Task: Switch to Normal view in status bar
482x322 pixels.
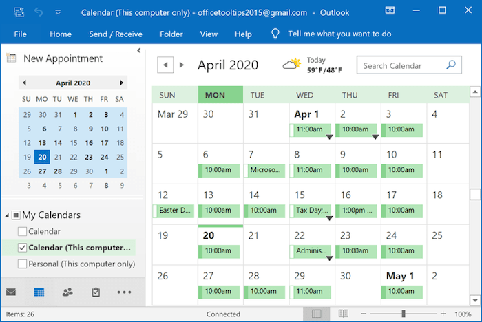Action: [316, 314]
